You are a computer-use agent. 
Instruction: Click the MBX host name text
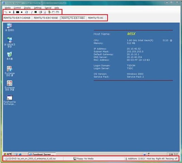pyautogui.click(x=131, y=34)
